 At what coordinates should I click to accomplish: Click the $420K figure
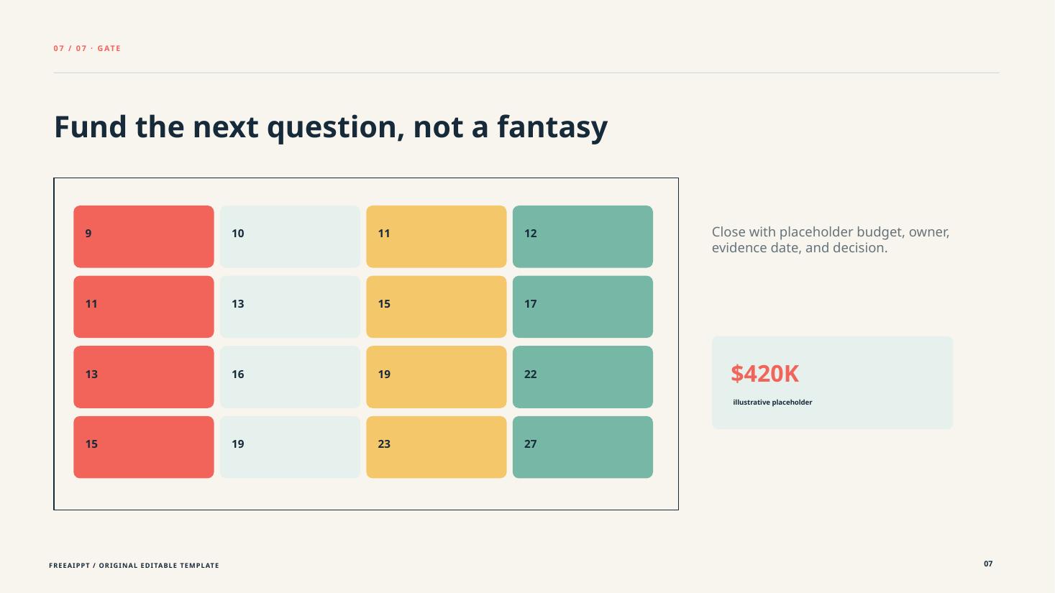point(765,374)
